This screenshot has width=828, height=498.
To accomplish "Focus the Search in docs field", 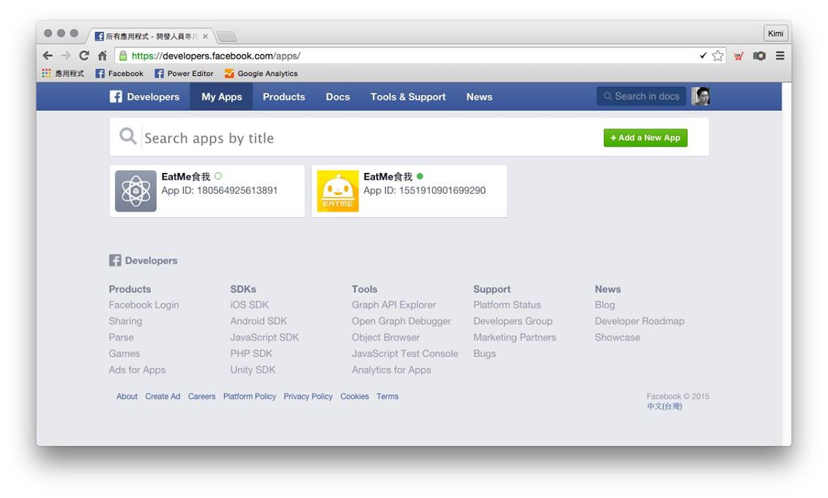I will 642,96.
